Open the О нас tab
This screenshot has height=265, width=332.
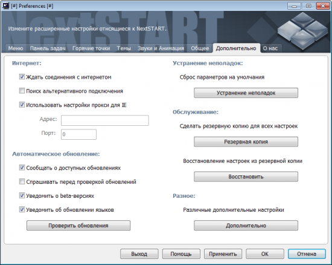pyautogui.click(x=270, y=48)
